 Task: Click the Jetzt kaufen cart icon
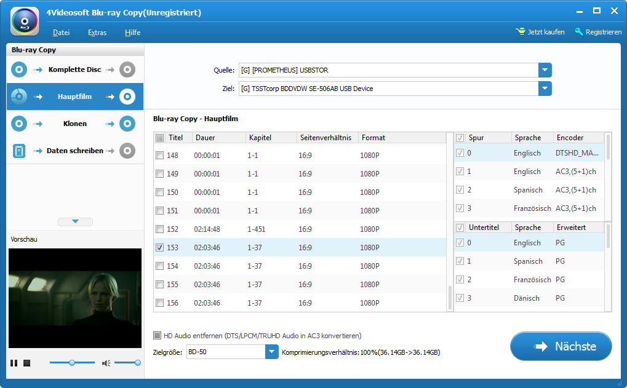(x=521, y=32)
